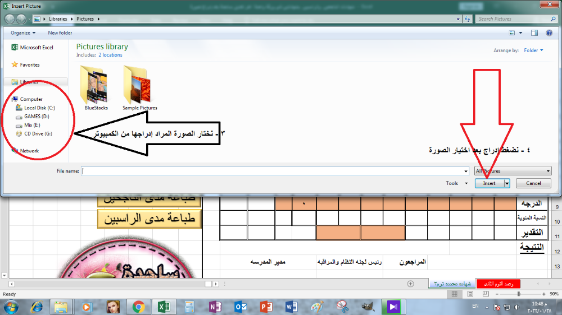Click the search magnifier icon in Search Pictures
Viewport: 562px width, 315px height.
(x=553, y=19)
